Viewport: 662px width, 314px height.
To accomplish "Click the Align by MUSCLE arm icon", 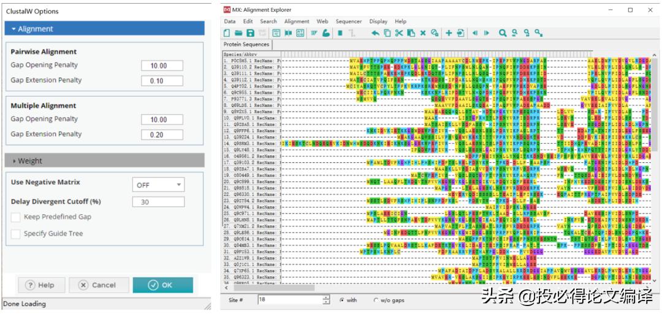I will [x=326, y=33].
